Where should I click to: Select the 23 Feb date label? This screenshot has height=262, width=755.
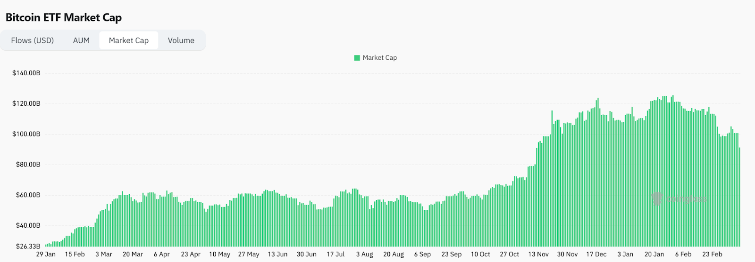pos(712,254)
